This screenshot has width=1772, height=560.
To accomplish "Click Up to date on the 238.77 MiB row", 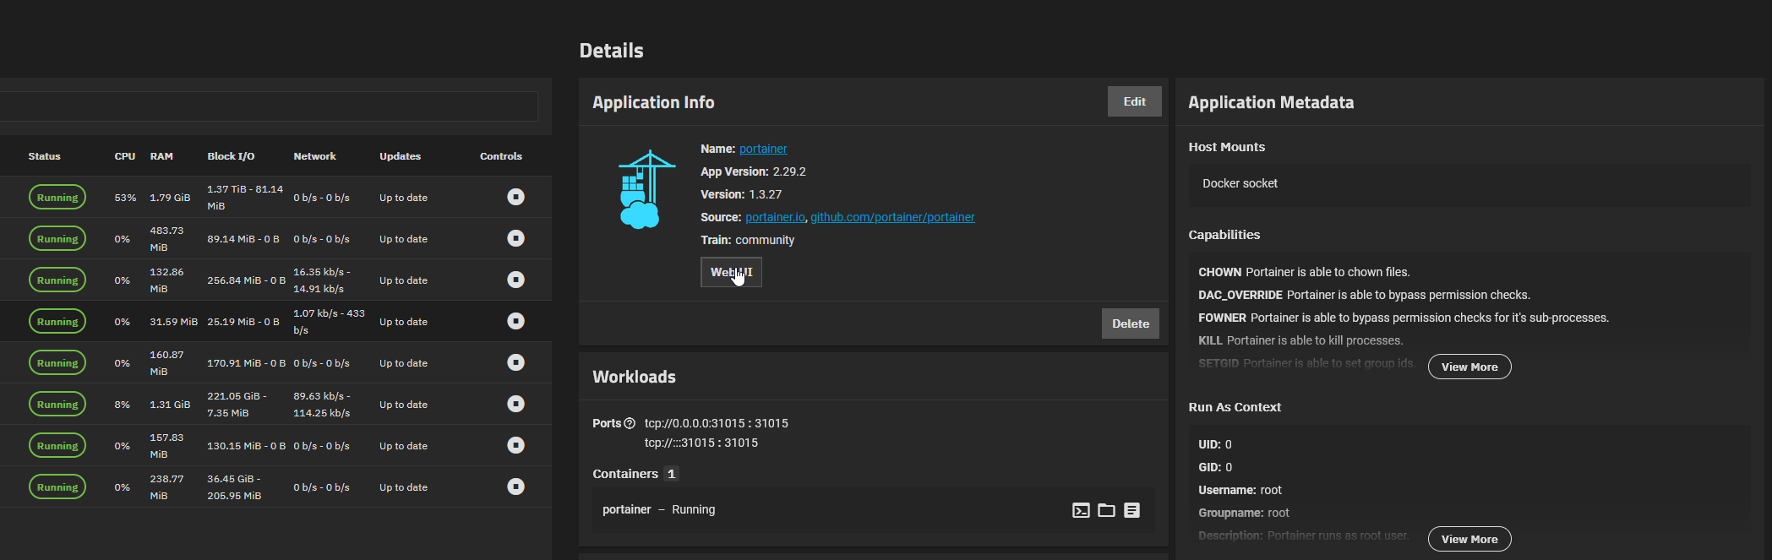I will [403, 487].
